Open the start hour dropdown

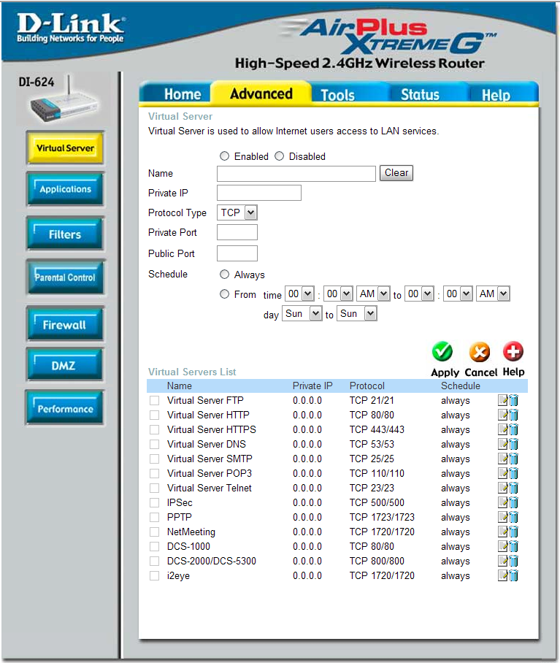(299, 294)
